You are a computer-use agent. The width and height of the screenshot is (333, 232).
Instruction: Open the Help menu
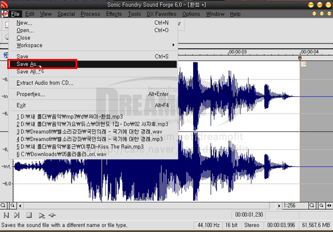tap(235, 14)
